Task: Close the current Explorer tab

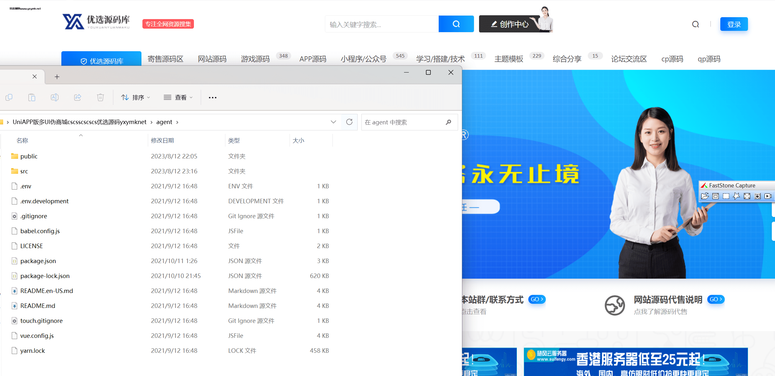Action: [35, 76]
